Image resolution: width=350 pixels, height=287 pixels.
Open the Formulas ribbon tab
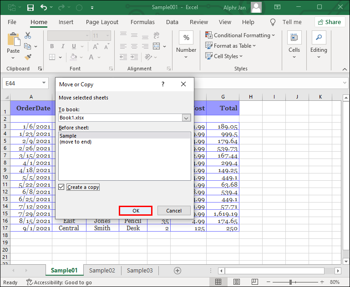[x=142, y=22]
